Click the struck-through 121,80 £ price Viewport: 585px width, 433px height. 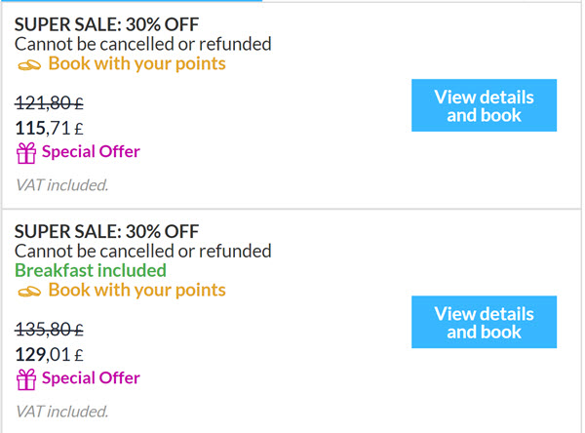click(49, 103)
